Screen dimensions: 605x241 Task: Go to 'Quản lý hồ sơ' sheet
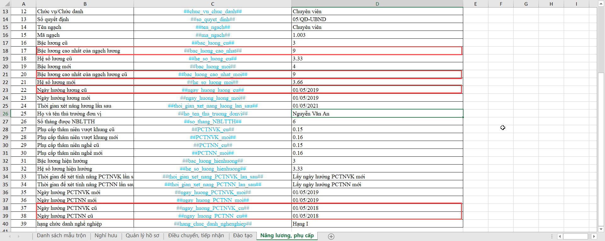(x=142, y=236)
